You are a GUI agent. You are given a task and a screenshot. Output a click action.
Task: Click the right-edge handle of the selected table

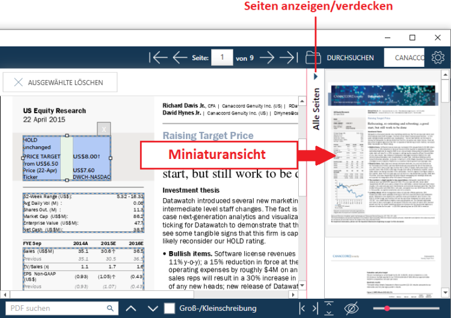click(111, 158)
